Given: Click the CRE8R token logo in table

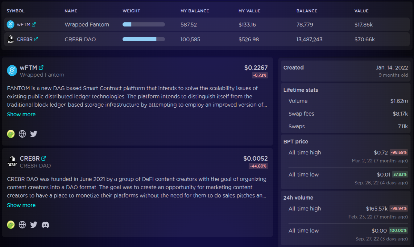Looking at the screenshot, I should click(10, 39).
